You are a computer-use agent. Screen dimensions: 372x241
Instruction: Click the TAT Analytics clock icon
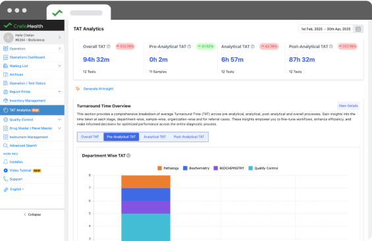tap(6, 110)
